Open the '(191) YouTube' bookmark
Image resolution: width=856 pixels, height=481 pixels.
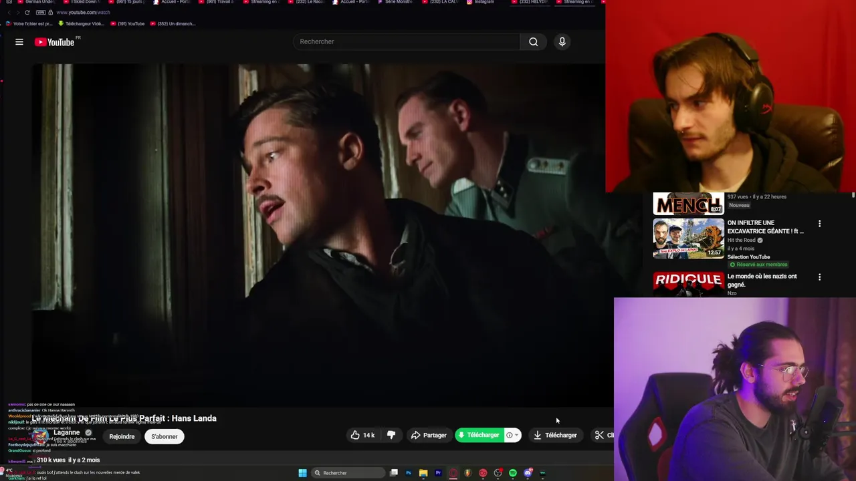(128, 23)
